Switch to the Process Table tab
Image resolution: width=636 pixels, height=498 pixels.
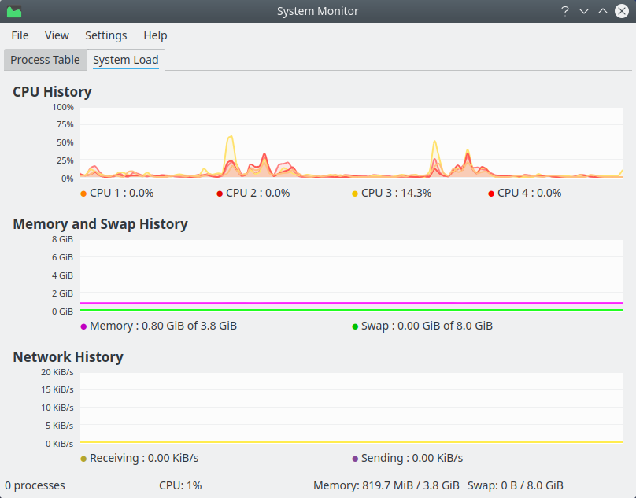(x=45, y=60)
